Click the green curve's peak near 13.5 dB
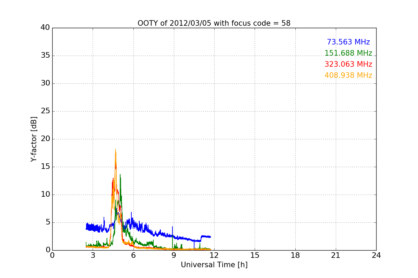The width and height of the screenshot is (418, 278). (120, 175)
